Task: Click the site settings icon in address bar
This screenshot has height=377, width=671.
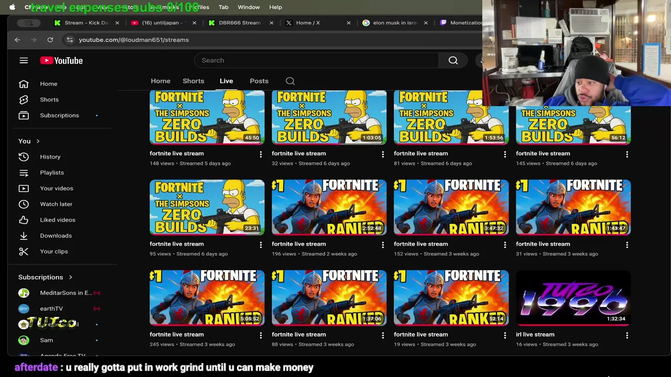Action: [x=69, y=40]
